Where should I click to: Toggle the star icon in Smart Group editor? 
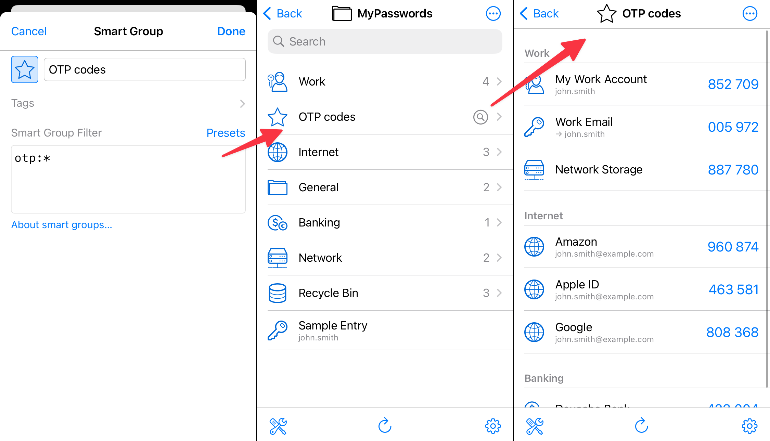pyautogui.click(x=25, y=69)
